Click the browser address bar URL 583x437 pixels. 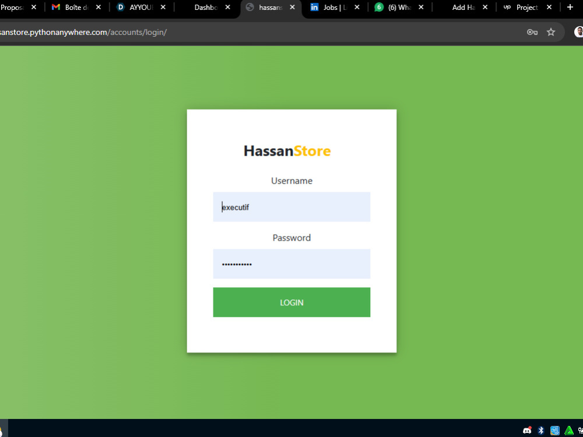[x=83, y=32]
